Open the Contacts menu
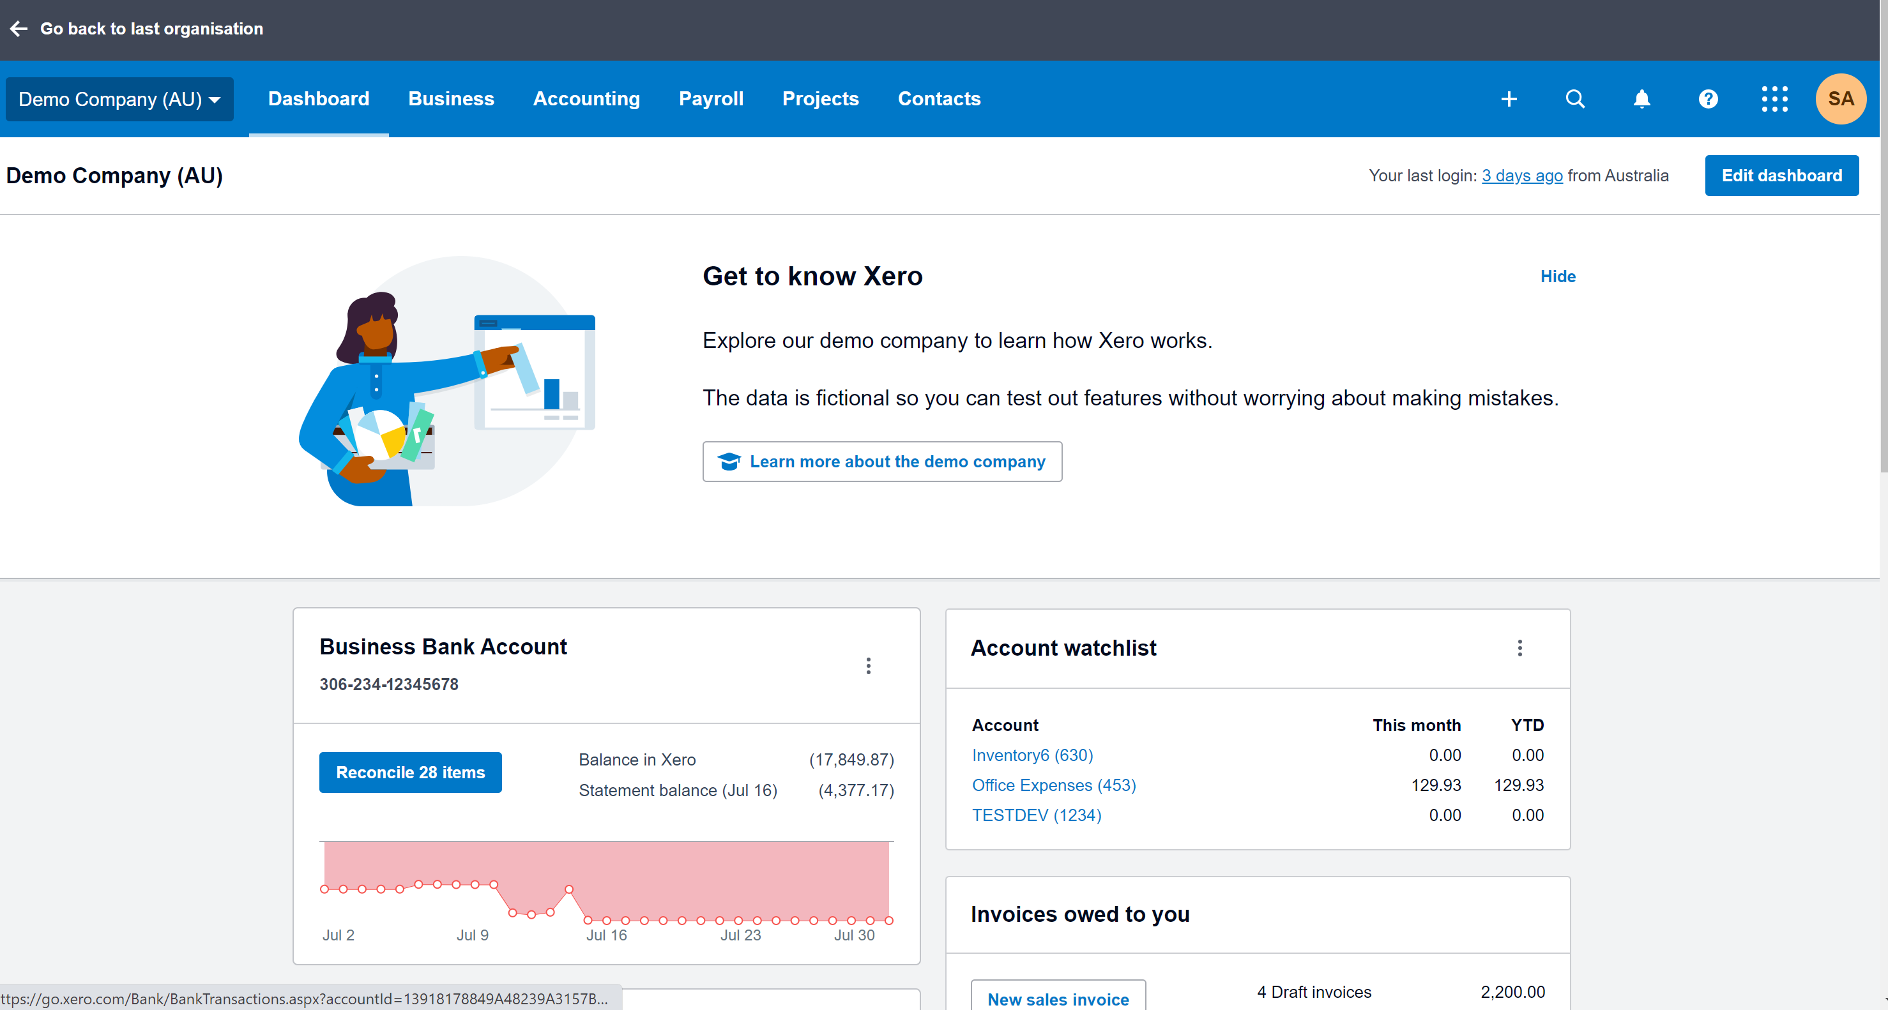Image resolution: width=1888 pixels, height=1010 pixels. pyautogui.click(x=939, y=99)
